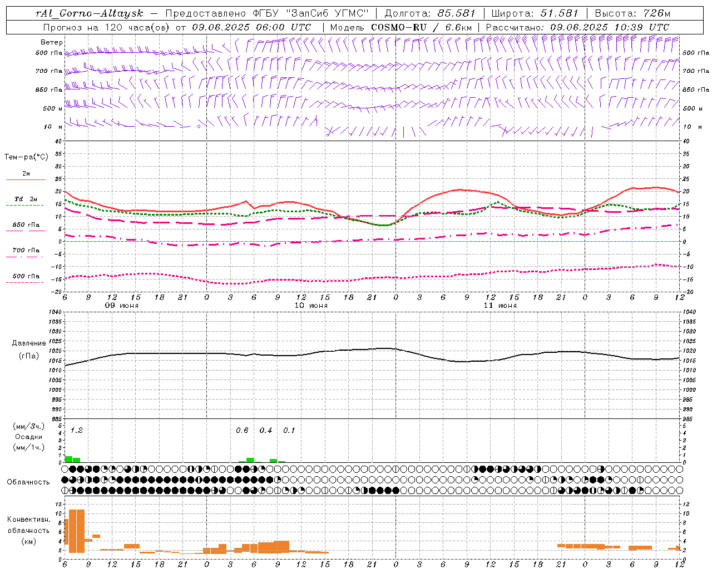This screenshot has height=569, width=712.
Task: Click the '(мм/3ч.)' precipitation unit label
Action: click(29, 426)
